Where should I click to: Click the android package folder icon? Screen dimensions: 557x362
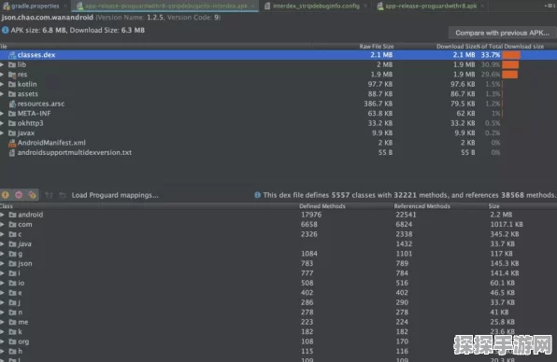pos(13,215)
